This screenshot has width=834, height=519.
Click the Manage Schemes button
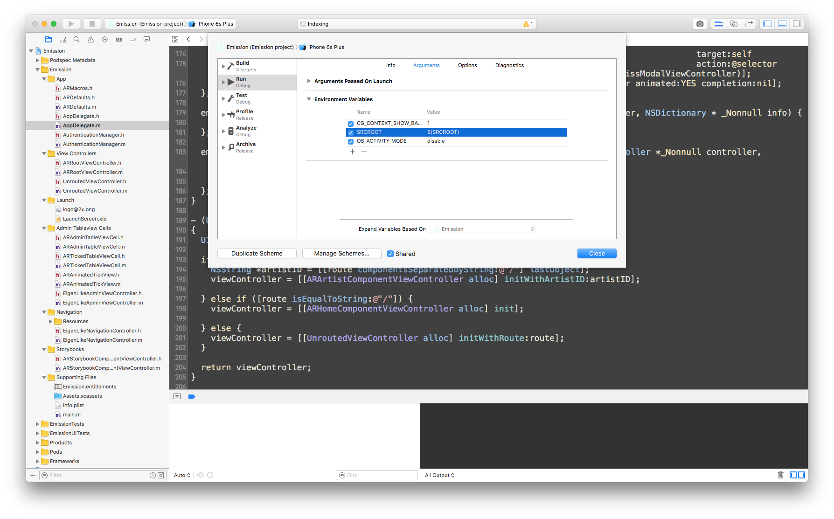pyautogui.click(x=341, y=253)
